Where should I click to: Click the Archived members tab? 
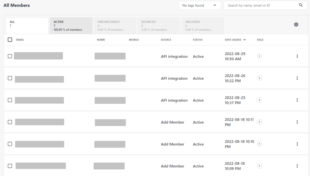[x=202, y=26]
